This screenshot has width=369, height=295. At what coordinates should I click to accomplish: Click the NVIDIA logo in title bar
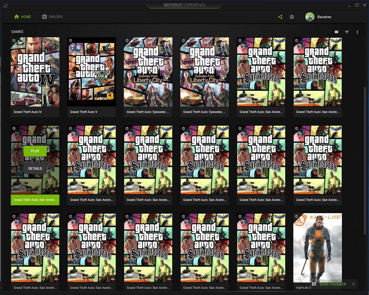pos(6,5)
